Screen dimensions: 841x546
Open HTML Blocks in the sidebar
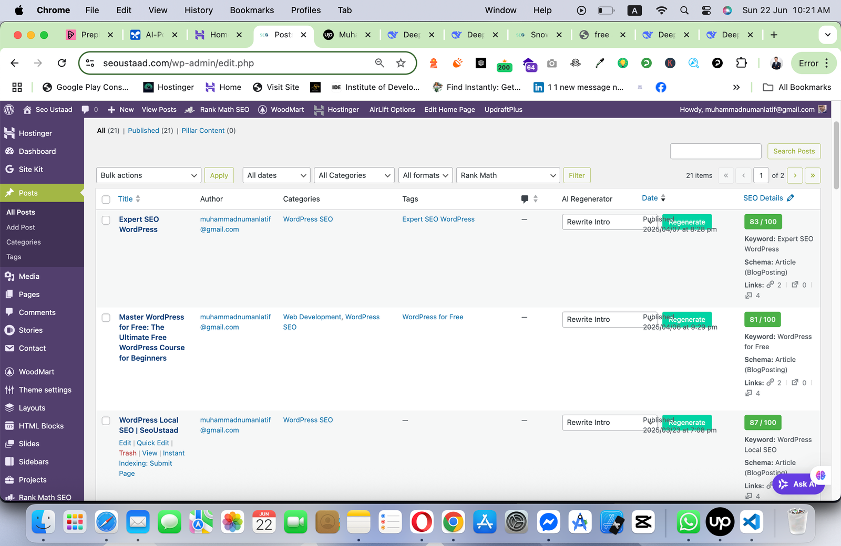point(42,426)
